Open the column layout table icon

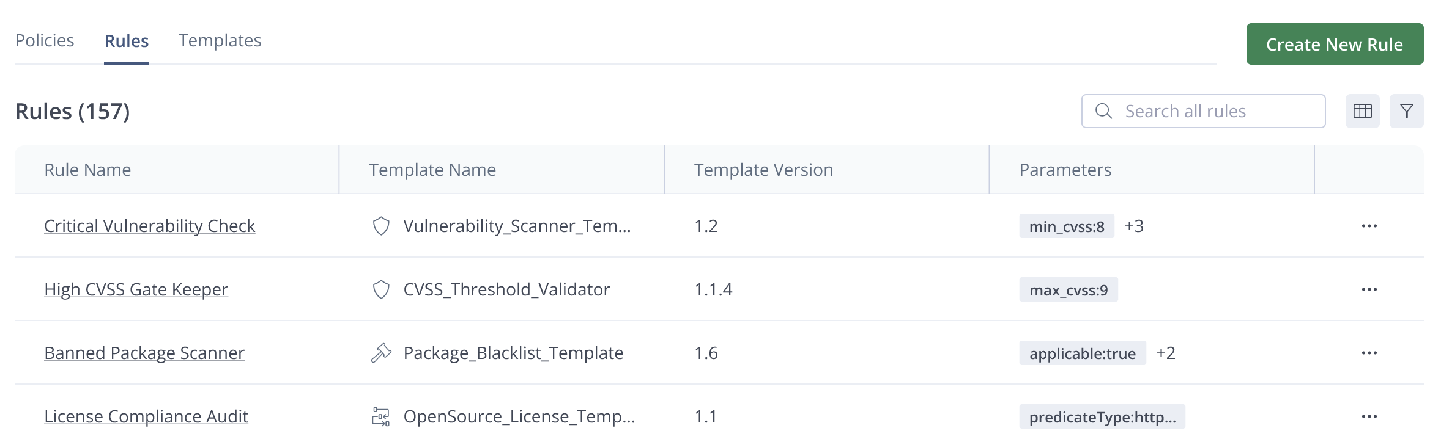pyautogui.click(x=1362, y=111)
